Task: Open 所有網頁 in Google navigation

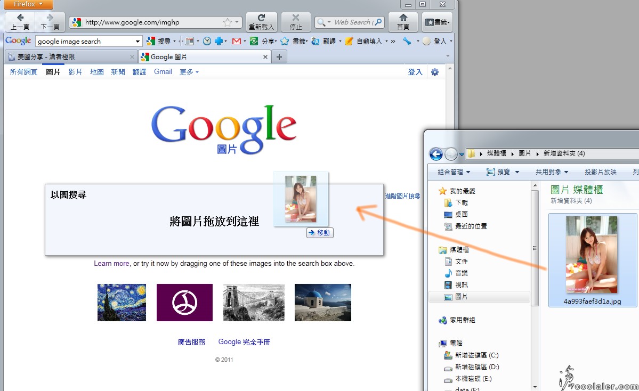Action: pyautogui.click(x=23, y=72)
